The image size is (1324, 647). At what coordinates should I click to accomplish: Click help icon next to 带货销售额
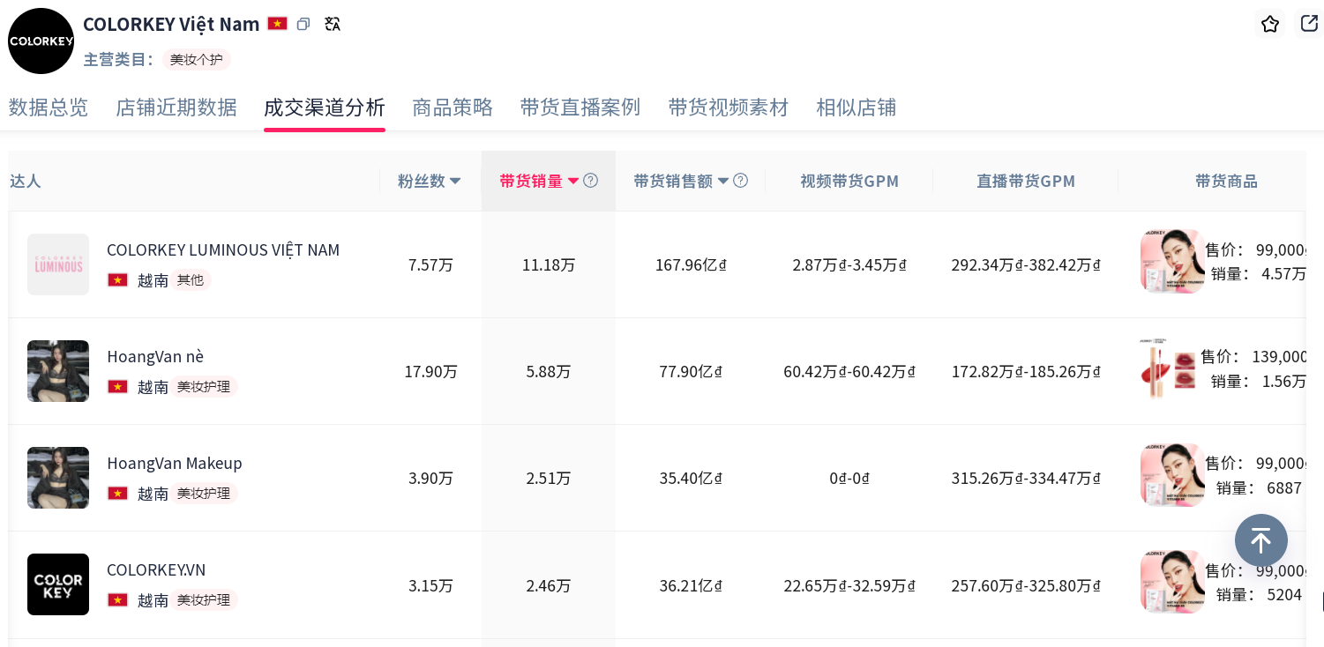741,181
